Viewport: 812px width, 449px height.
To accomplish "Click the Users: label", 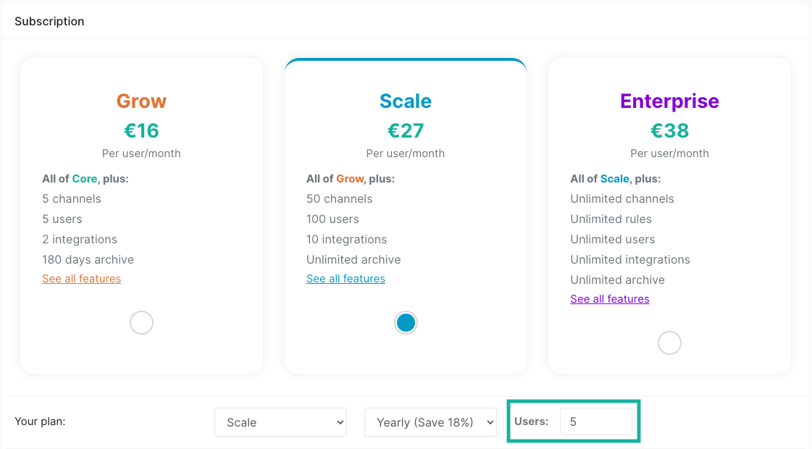I will point(532,421).
